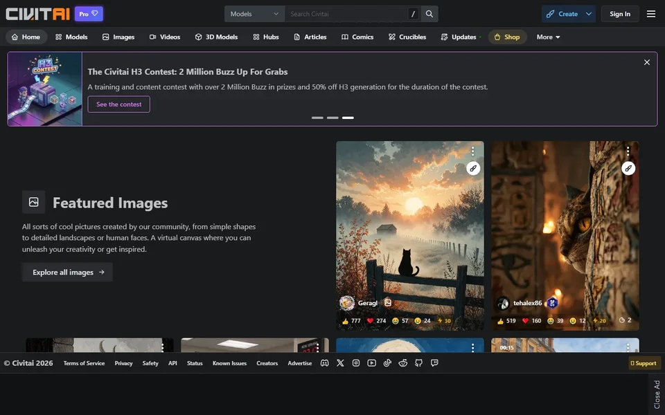The height and width of the screenshot is (415, 665).
Task: Focus the Search Civitai input field
Action: pyautogui.click(x=346, y=14)
